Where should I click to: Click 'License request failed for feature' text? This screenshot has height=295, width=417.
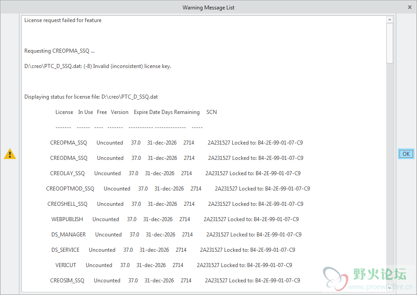pyautogui.click(x=63, y=20)
